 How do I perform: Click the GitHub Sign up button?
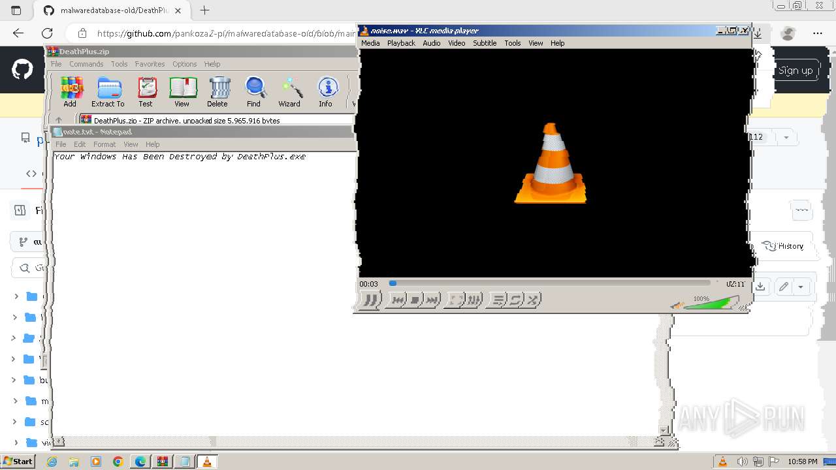click(x=796, y=70)
